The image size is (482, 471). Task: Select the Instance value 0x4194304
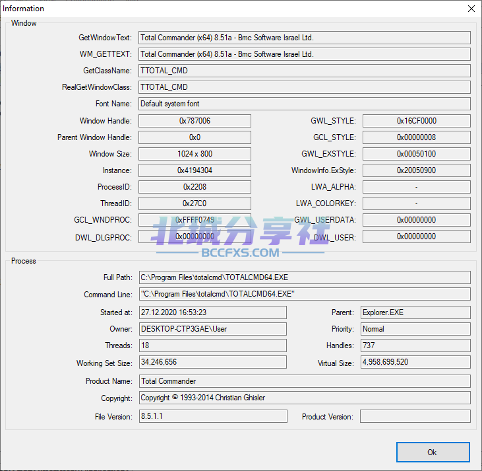coord(195,170)
